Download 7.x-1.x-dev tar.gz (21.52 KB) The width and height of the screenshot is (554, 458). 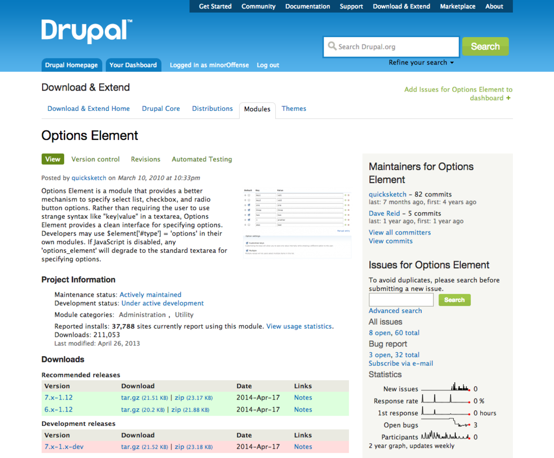pos(144,447)
